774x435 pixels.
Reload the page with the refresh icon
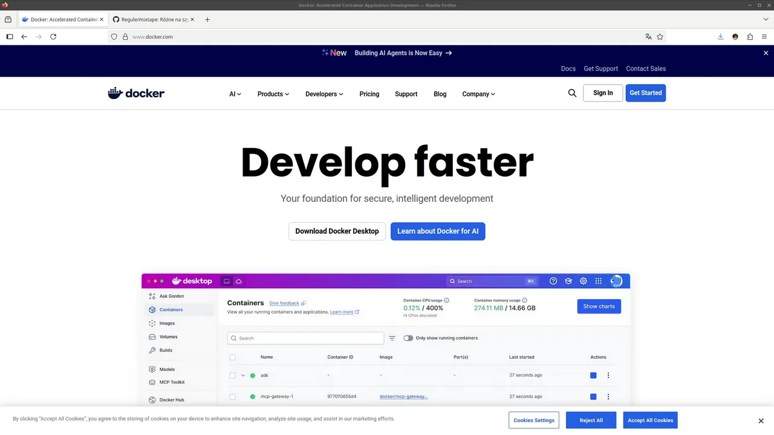pyautogui.click(x=53, y=37)
